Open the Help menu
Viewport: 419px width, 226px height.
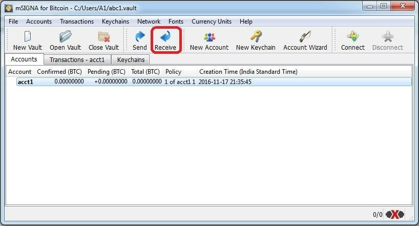[x=246, y=22]
